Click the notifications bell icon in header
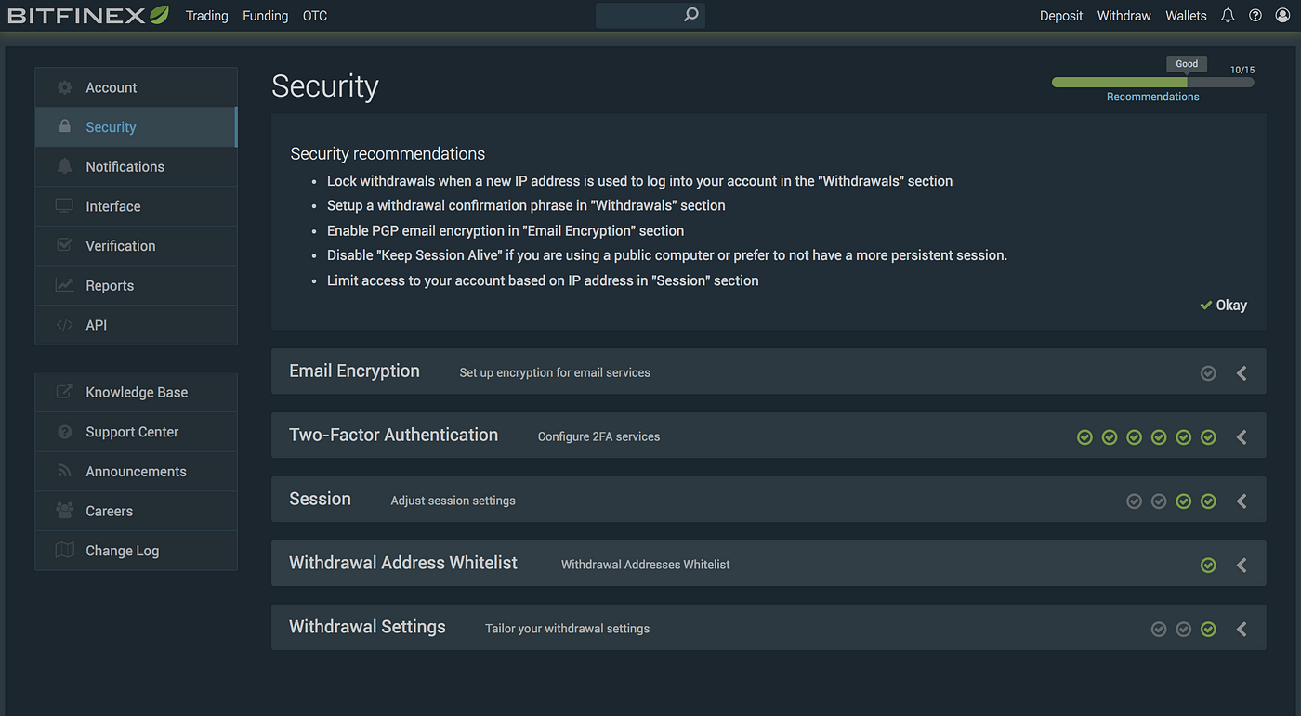Image resolution: width=1301 pixels, height=716 pixels. [1228, 16]
